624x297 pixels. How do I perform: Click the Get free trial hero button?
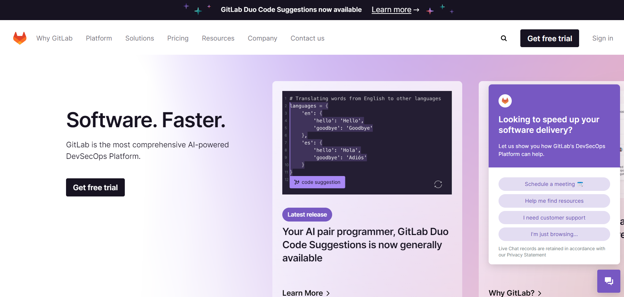pos(95,187)
